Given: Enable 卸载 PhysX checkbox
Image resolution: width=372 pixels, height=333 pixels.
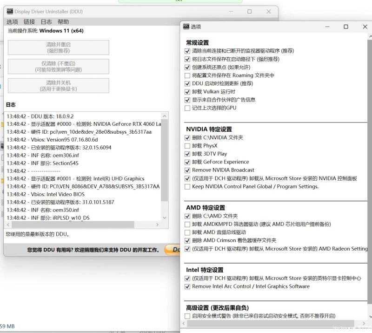Looking at the screenshot, I should coord(187,146).
